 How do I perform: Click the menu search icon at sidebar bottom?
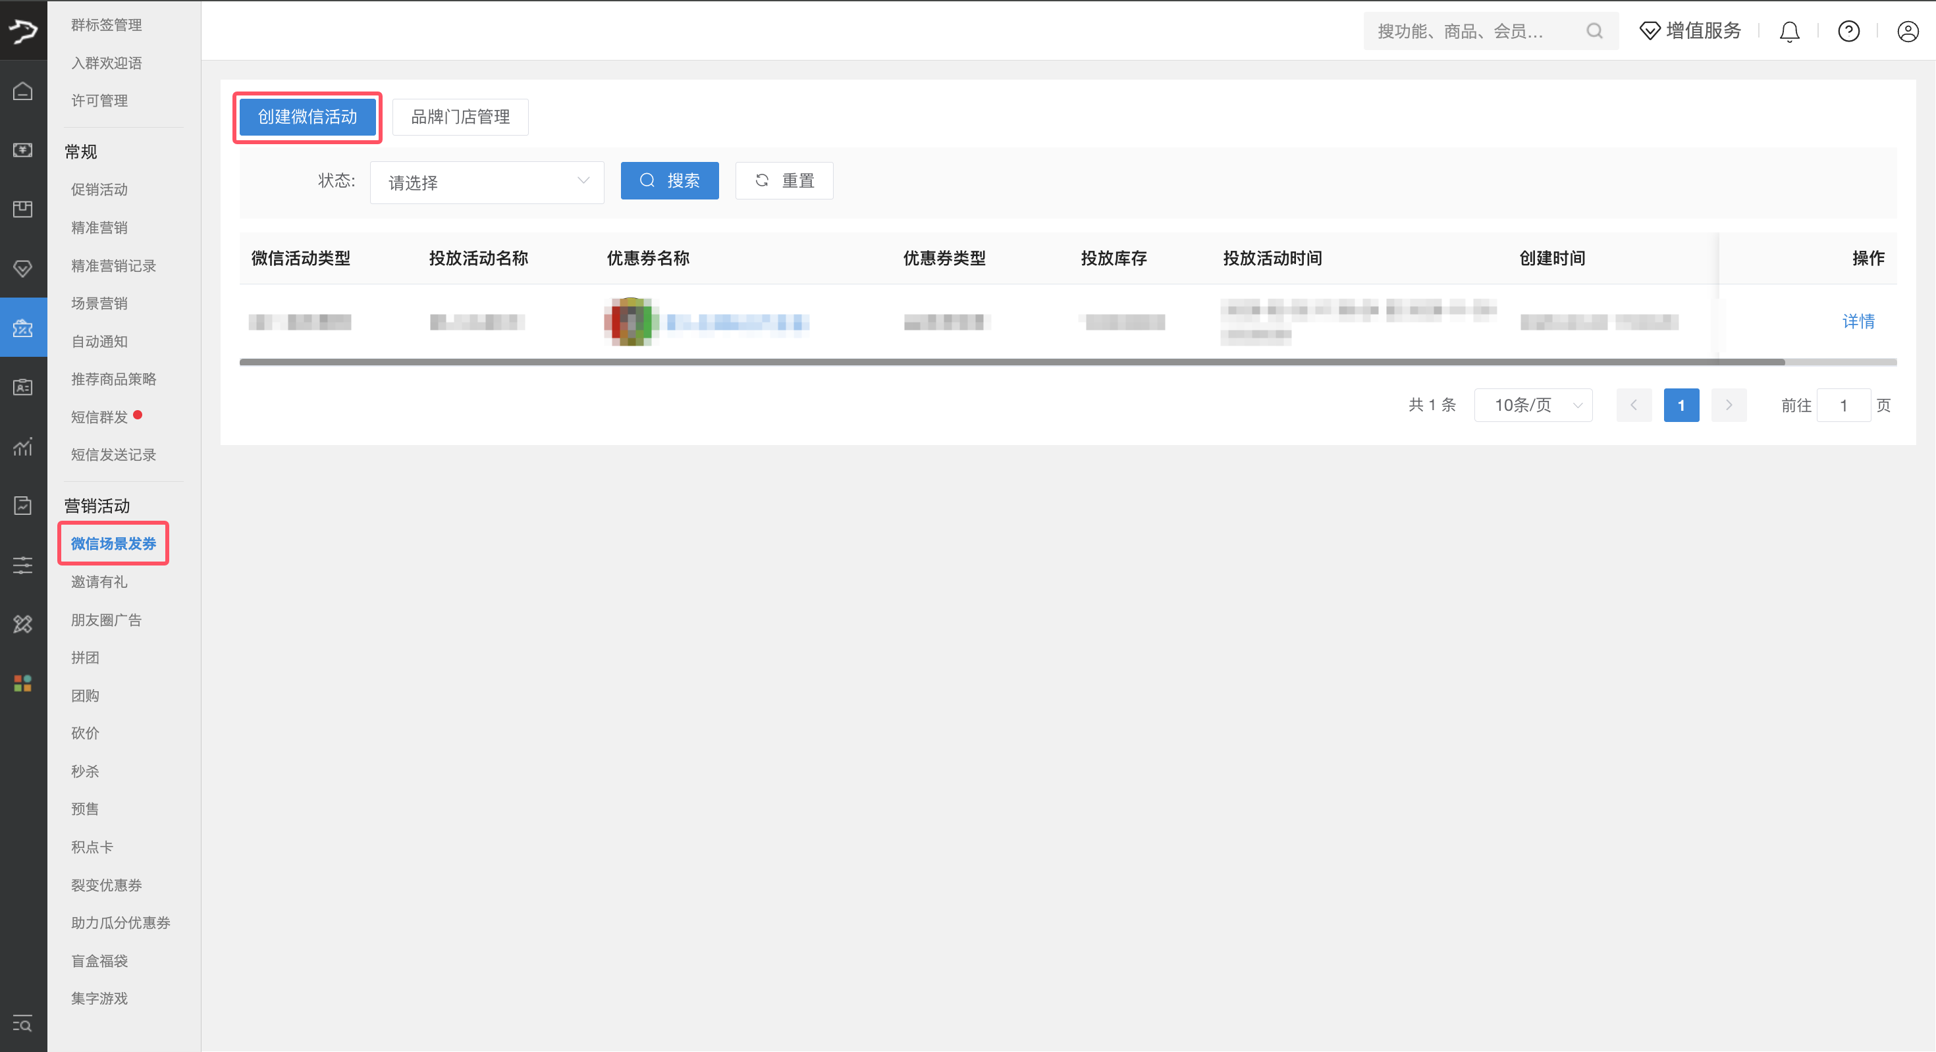pos(22,1024)
